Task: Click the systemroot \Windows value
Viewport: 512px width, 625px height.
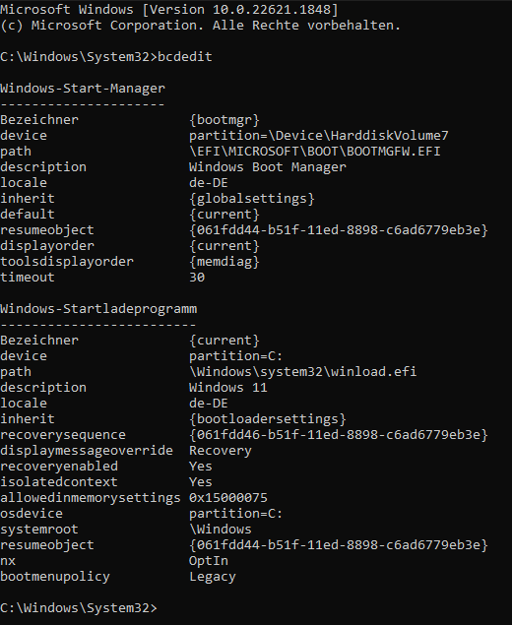Action: point(221,529)
